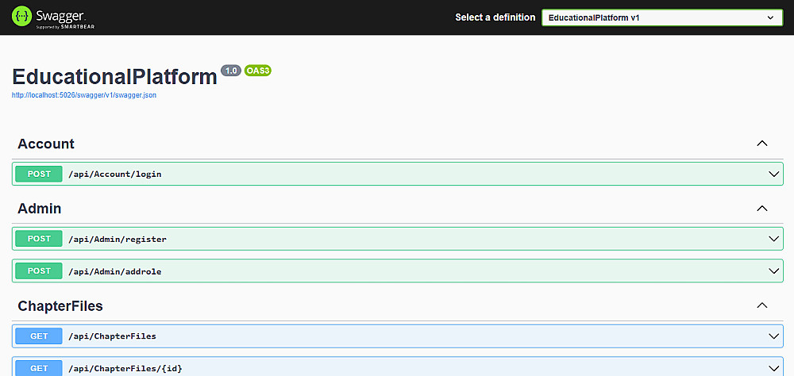Select the Admin tag heading
The image size is (794, 376).
pos(40,209)
